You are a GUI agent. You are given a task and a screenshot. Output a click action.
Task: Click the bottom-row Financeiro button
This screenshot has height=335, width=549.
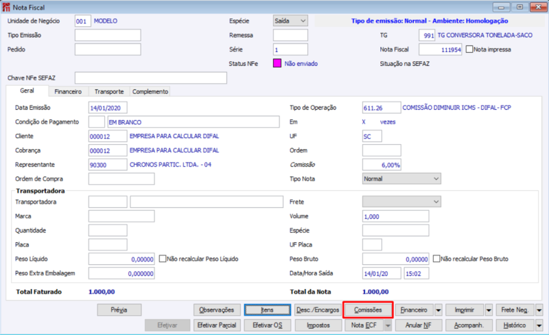click(414, 310)
